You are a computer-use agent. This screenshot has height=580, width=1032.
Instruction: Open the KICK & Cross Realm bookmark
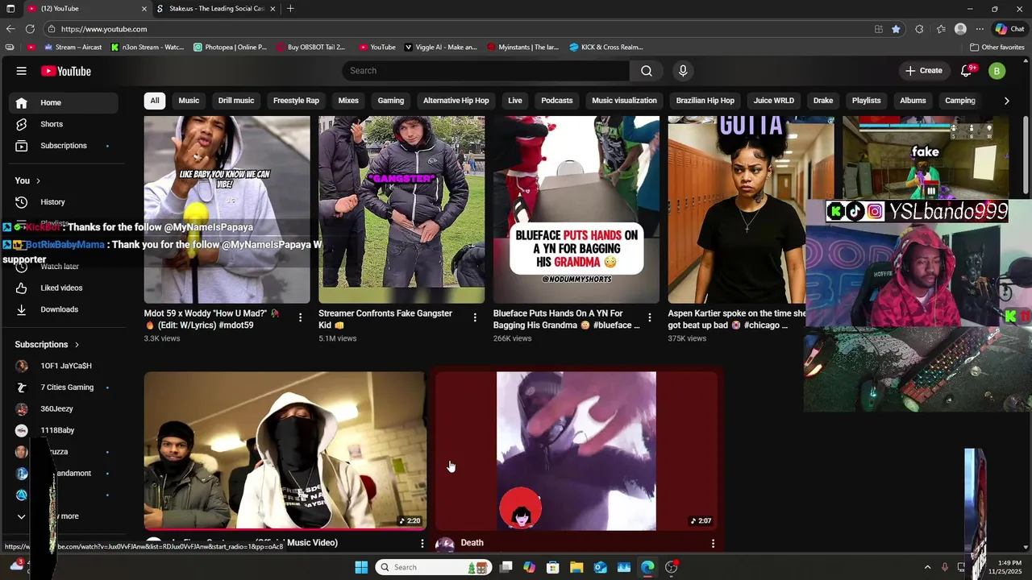click(605, 47)
